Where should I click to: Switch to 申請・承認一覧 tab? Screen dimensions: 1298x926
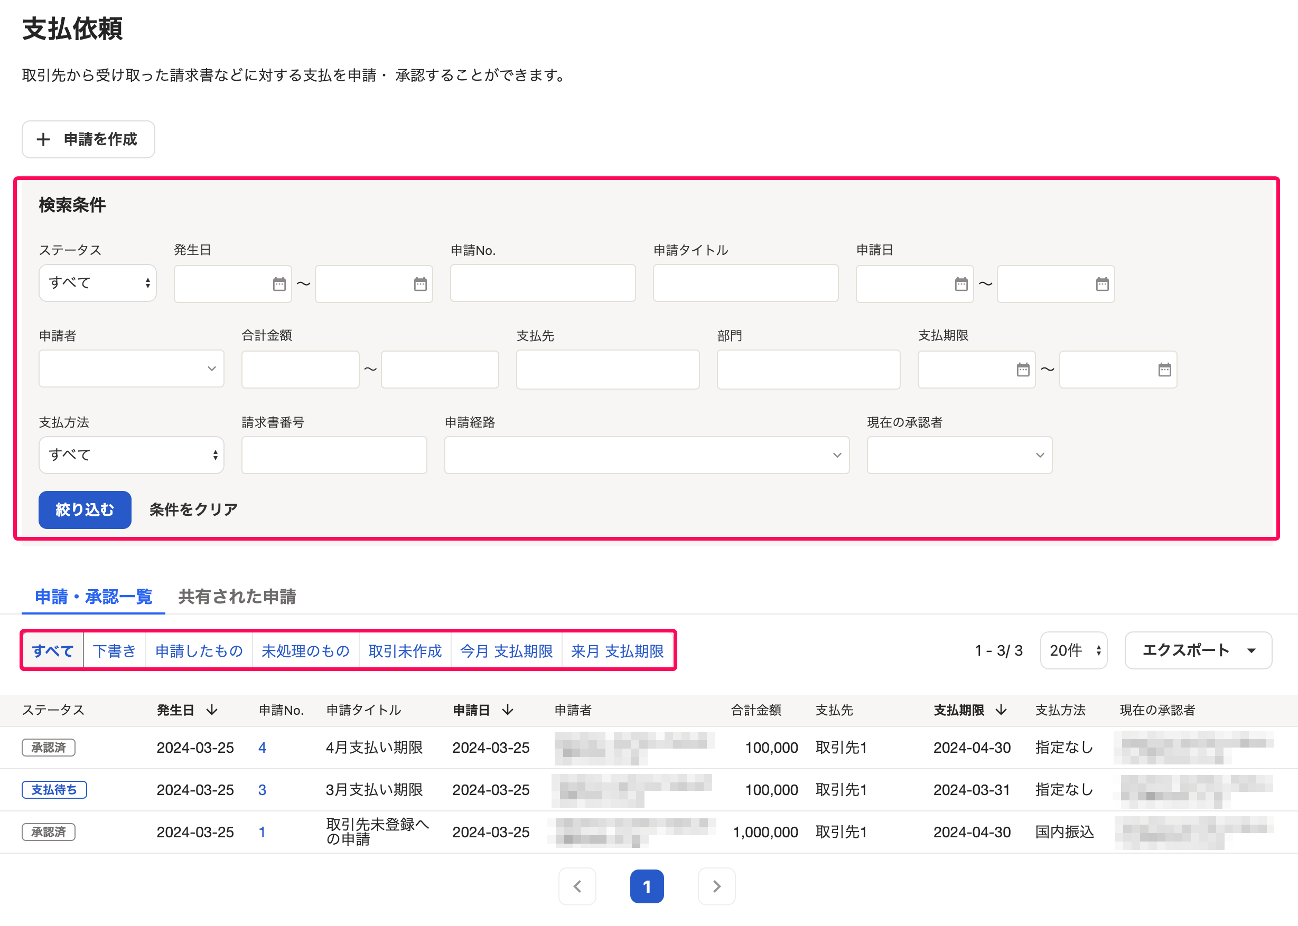coord(94,597)
